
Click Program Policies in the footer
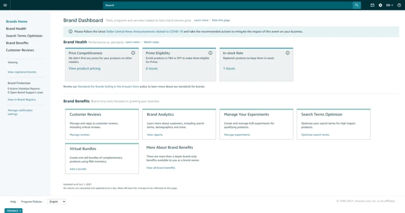(32, 202)
